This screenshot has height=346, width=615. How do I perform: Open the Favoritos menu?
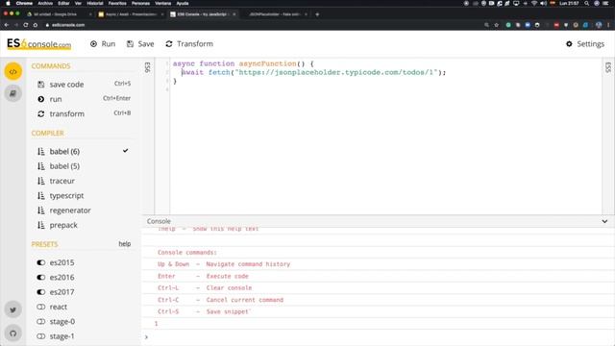117,3
